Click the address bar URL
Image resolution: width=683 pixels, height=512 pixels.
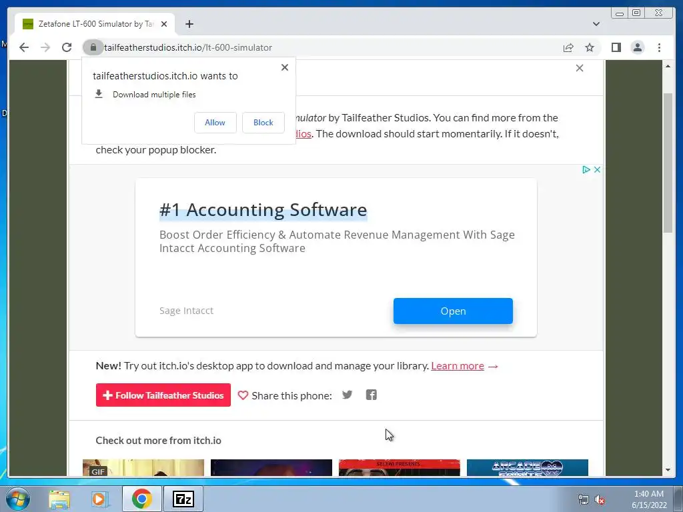(187, 47)
